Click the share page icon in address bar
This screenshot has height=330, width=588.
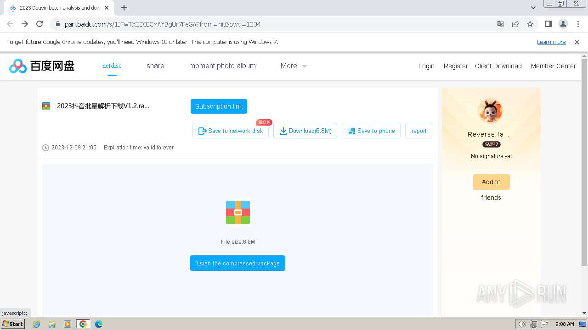(x=515, y=24)
